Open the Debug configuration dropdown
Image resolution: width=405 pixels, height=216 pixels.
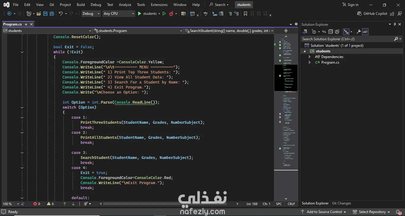pyautogui.click(x=91, y=14)
